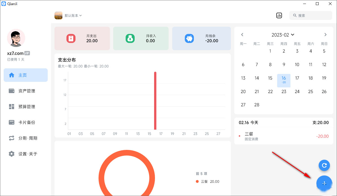Screen dimensions: 337x196
Task: Open 预算管理 grid icon
Action: 12,107
